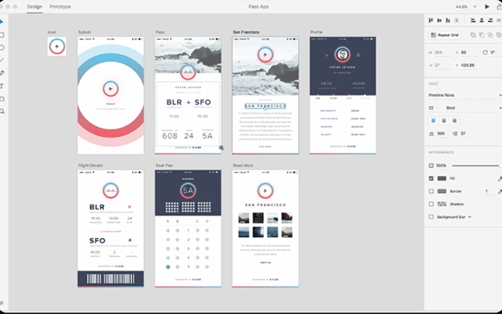This screenshot has width=502, height=314.
Task: Open the Proxima Nova font dropdown
Action: [464, 95]
